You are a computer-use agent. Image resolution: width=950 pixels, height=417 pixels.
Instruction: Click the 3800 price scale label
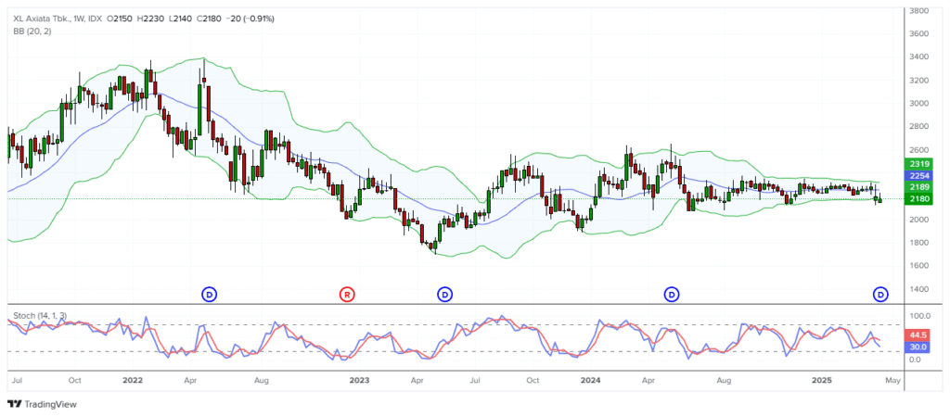click(x=919, y=11)
